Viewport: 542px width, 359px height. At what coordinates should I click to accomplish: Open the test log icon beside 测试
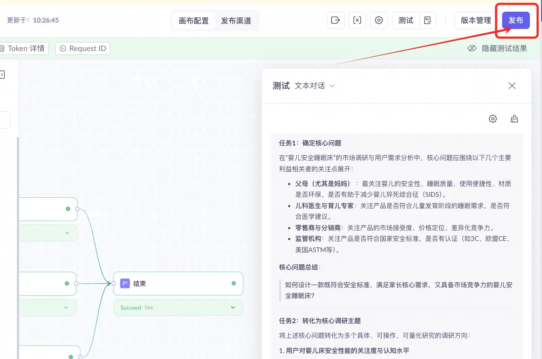pyautogui.click(x=428, y=20)
